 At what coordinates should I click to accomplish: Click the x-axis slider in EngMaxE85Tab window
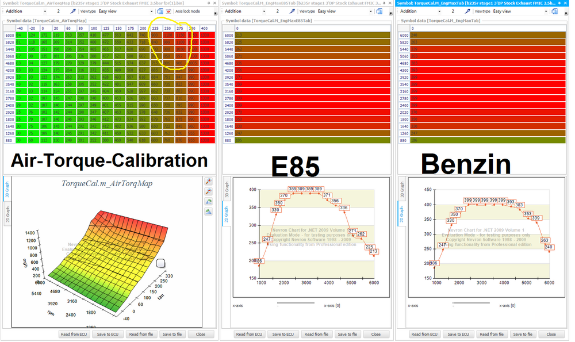[296, 303]
